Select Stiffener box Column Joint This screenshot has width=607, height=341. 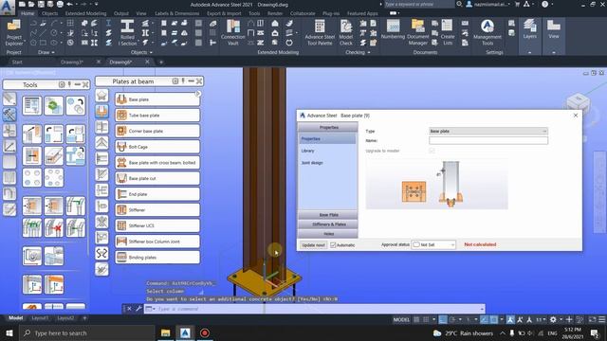(x=157, y=242)
